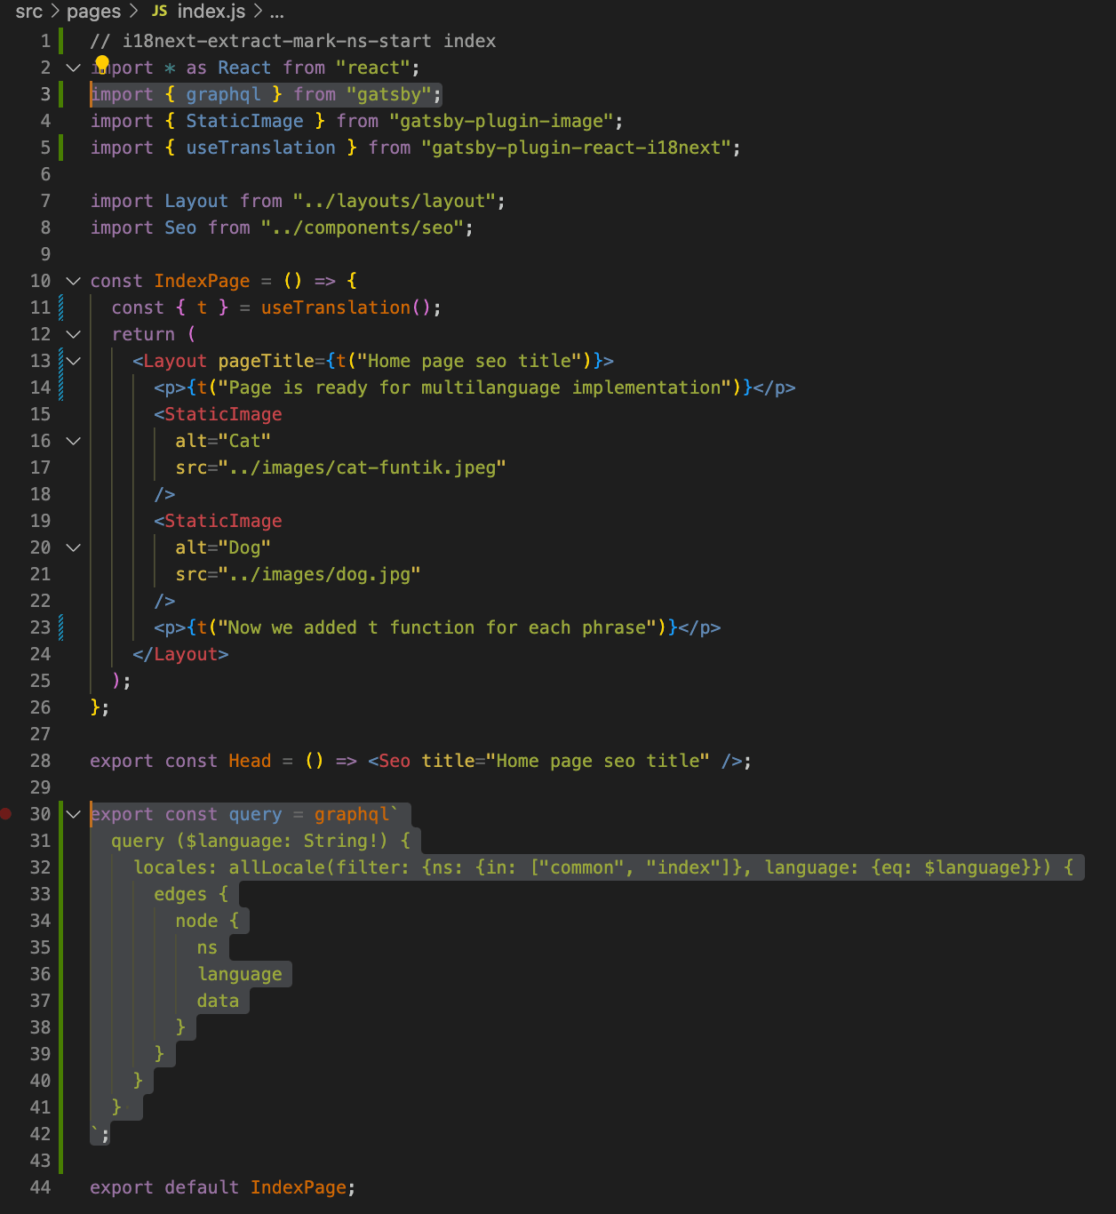
Task: Fold the Dog StaticImage attributes at line 20
Action: pyautogui.click(x=74, y=547)
